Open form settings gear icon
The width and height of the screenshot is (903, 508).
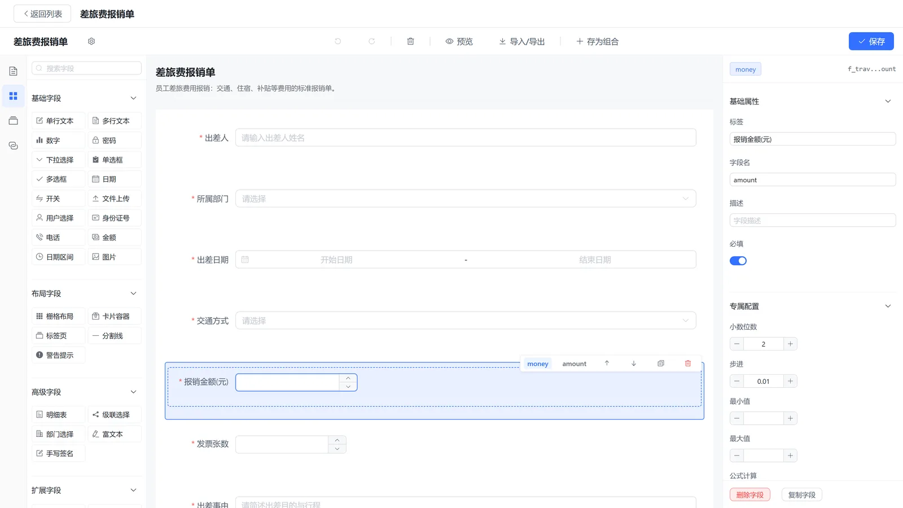click(91, 41)
